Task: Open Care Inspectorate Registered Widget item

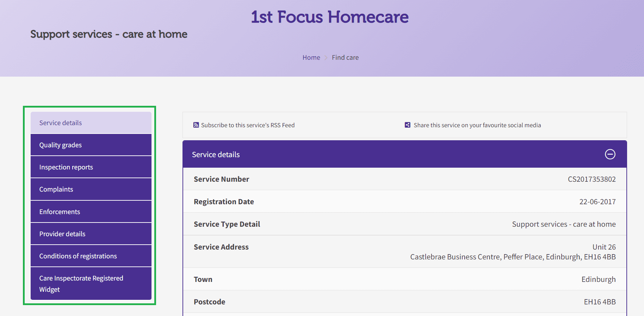Action: pos(91,284)
